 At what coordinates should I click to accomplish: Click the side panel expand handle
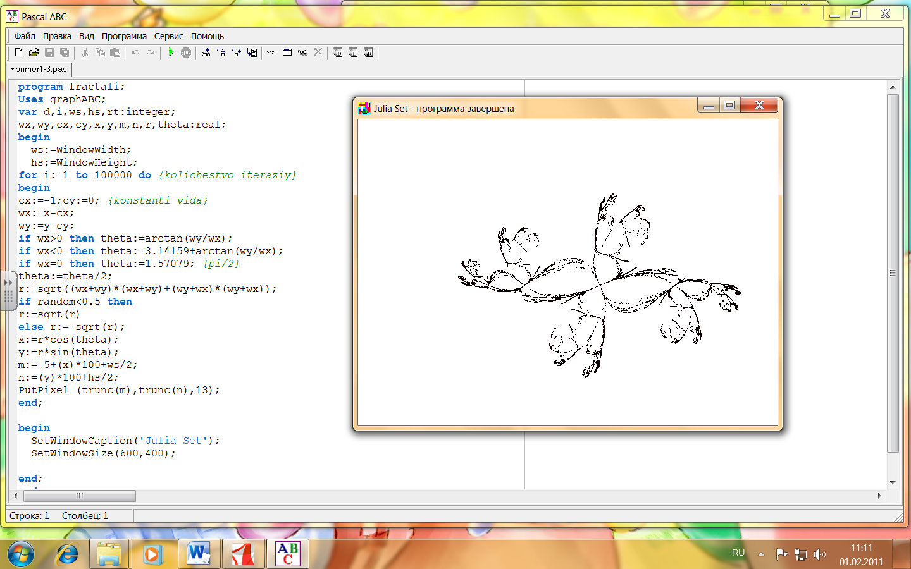click(8, 290)
